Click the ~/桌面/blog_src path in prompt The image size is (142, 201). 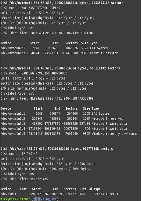tap(43, 199)
